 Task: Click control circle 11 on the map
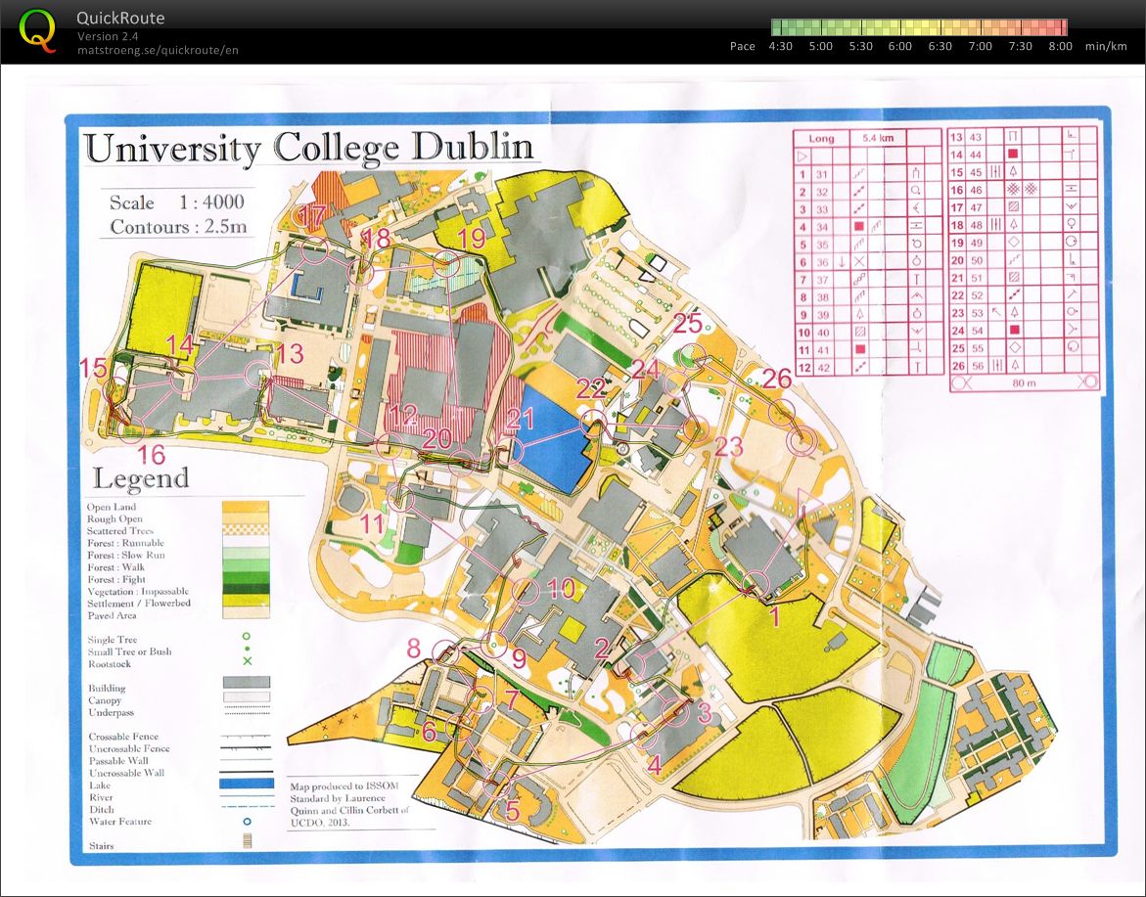pyautogui.click(x=400, y=498)
